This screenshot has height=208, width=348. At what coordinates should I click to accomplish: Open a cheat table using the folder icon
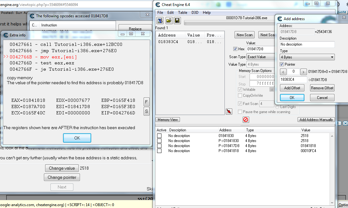(x=169, y=20)
